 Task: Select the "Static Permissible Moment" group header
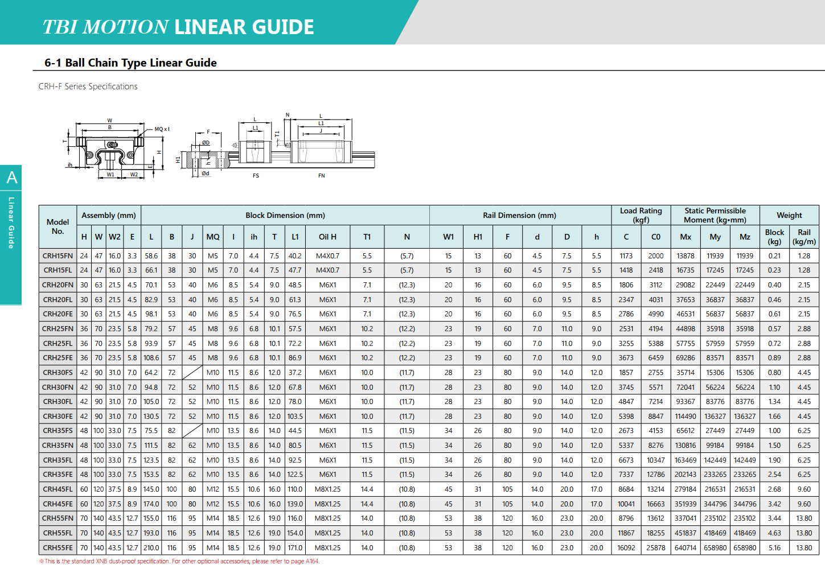[715, 215]
